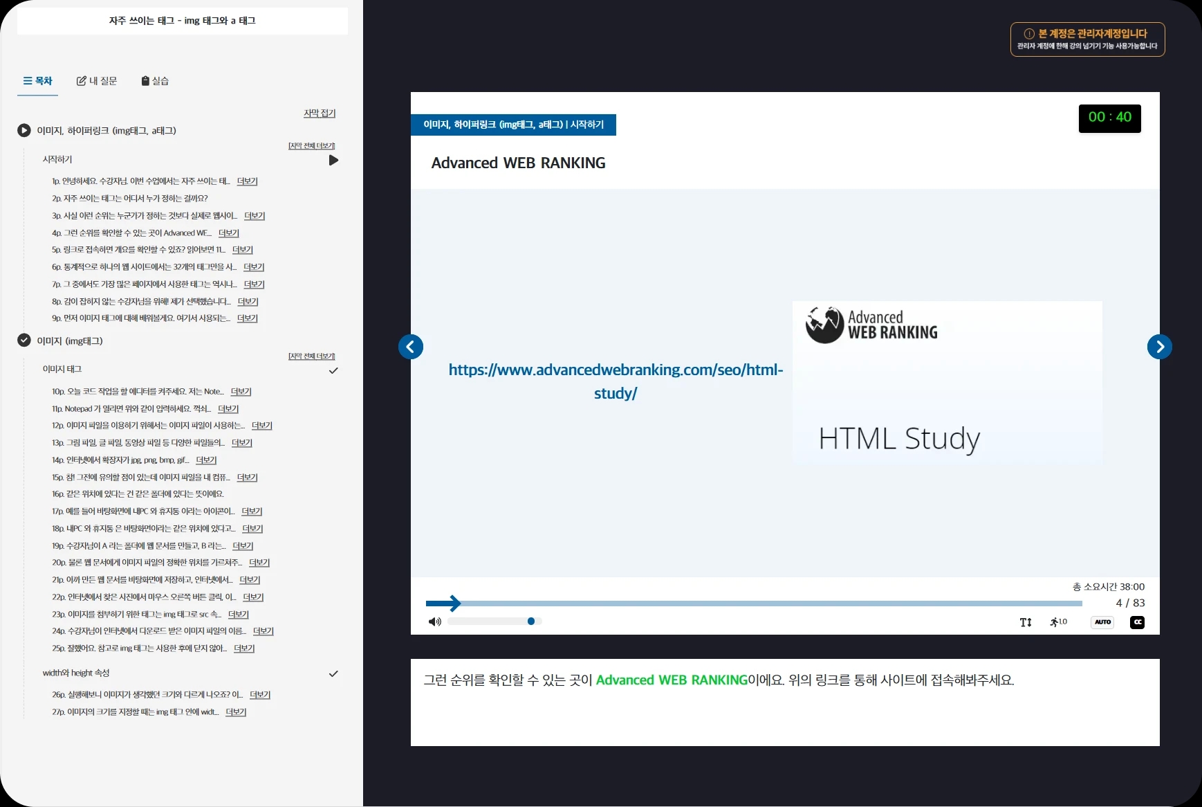Expand 더보기 for subtitle 14p
Image resolution: width=1202 pixels, height=807 pixels.
pos(206,460)
